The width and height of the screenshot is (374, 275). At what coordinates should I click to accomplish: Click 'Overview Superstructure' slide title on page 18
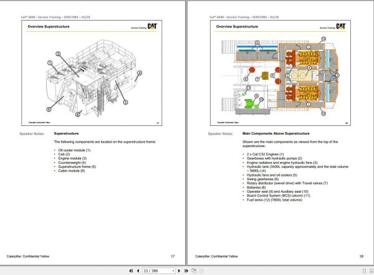pos(237,26)
